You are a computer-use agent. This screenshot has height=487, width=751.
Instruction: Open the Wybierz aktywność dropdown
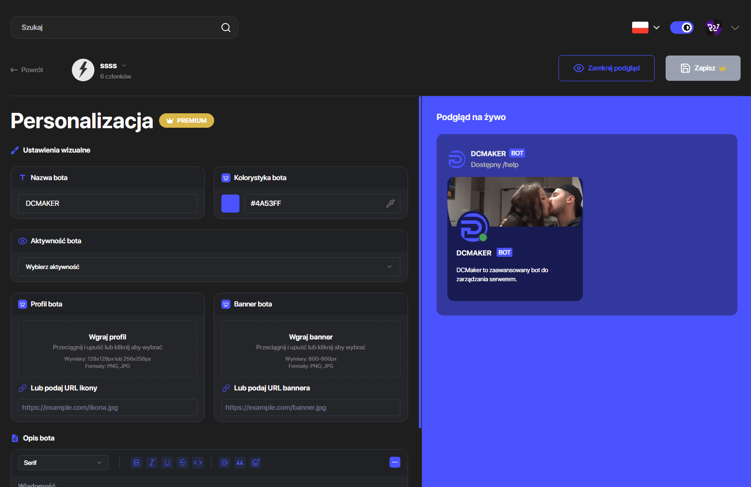point(209,267)
